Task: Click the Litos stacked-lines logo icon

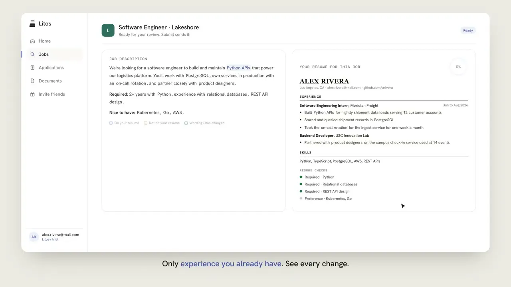Action: tap(32, 24)
